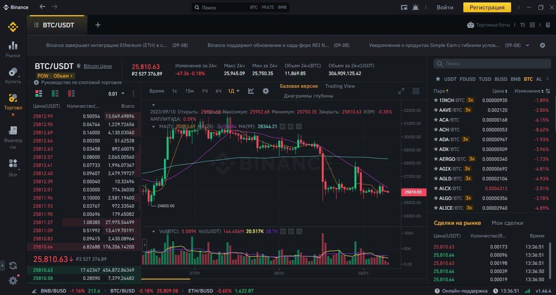
Task: Switch to Мои сделки tab
Action: tap(507, 223)
